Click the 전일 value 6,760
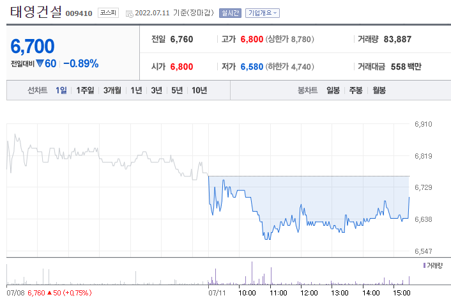The height and width of the screenshot is (305, 451). pos(181,39)
